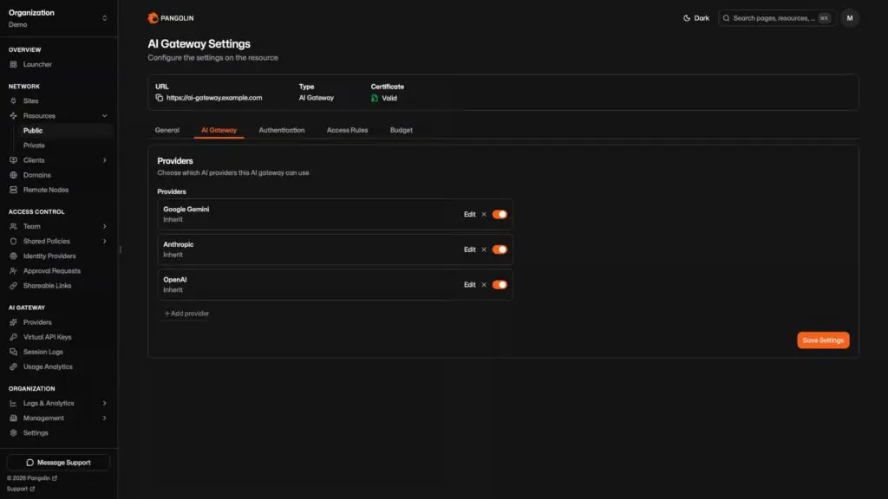This screenshot has width=888, height=499.
Task: Expand the Shared Policies chevron
Action: coord(104,241)
